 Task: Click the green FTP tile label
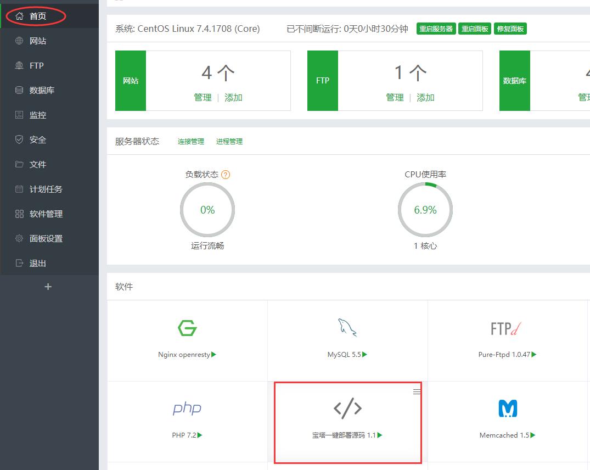(323, 81)
